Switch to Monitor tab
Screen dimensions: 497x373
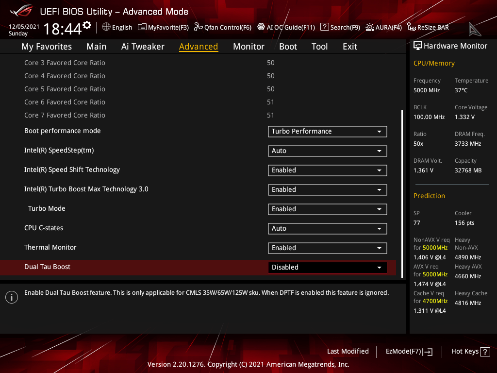point(248,47)
